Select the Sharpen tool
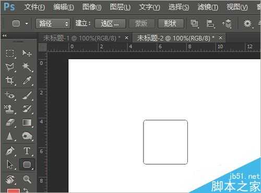This screenshot has width=261, height=193. [x=10, y=136]
